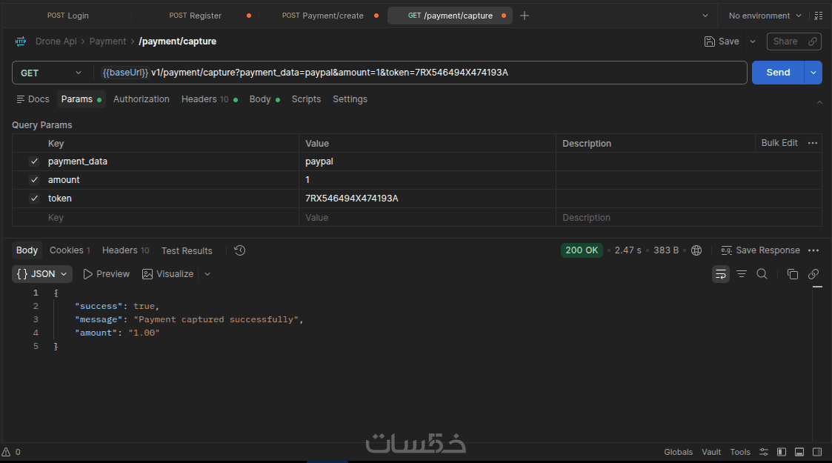Open query params more options ellipsis
Viewport: 832px width, 463px height.
click(x=813, y=143)
